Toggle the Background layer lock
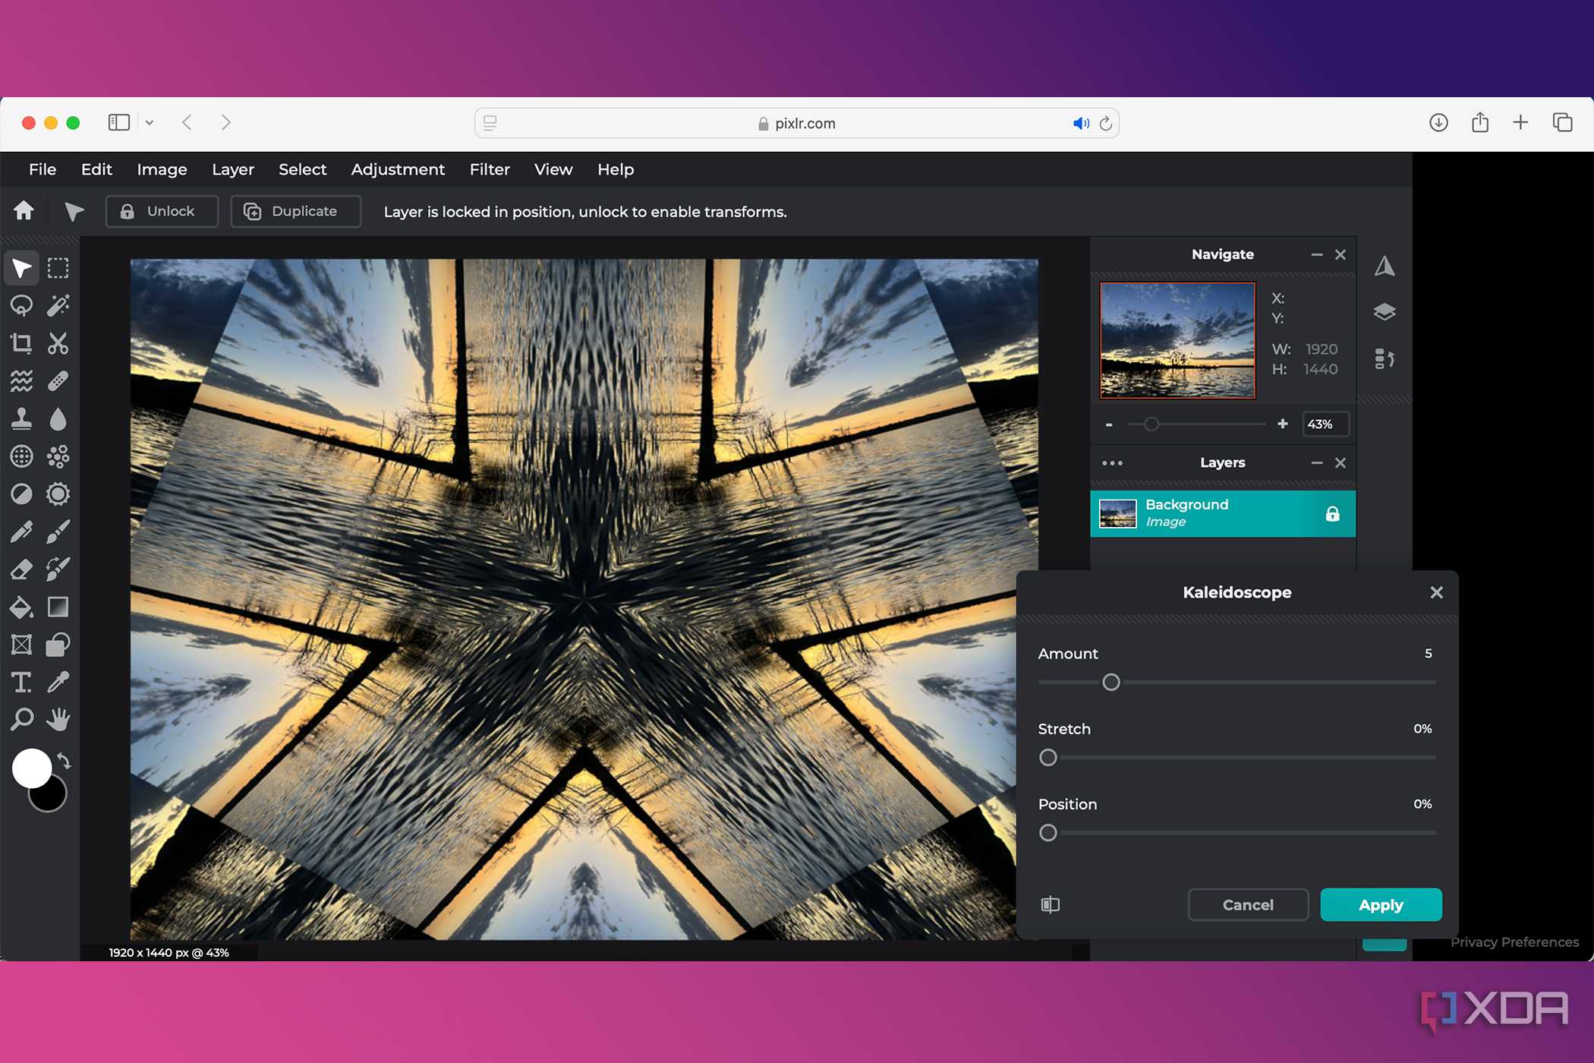Screen dimensions: 1594x1063 1332,514
